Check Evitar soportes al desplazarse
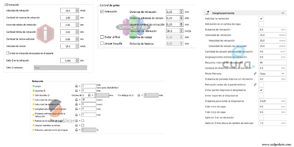 tap(261, 96)
